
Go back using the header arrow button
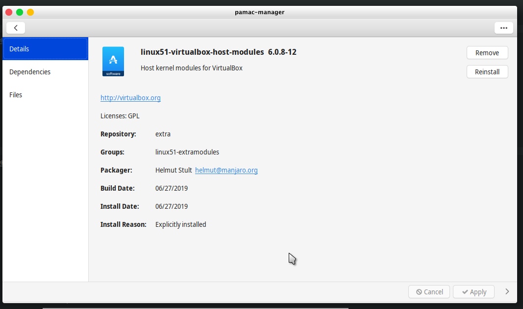point(16,28)
